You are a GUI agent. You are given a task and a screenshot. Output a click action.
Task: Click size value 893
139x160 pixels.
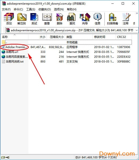pyautogui.click(x=43, y=61)
